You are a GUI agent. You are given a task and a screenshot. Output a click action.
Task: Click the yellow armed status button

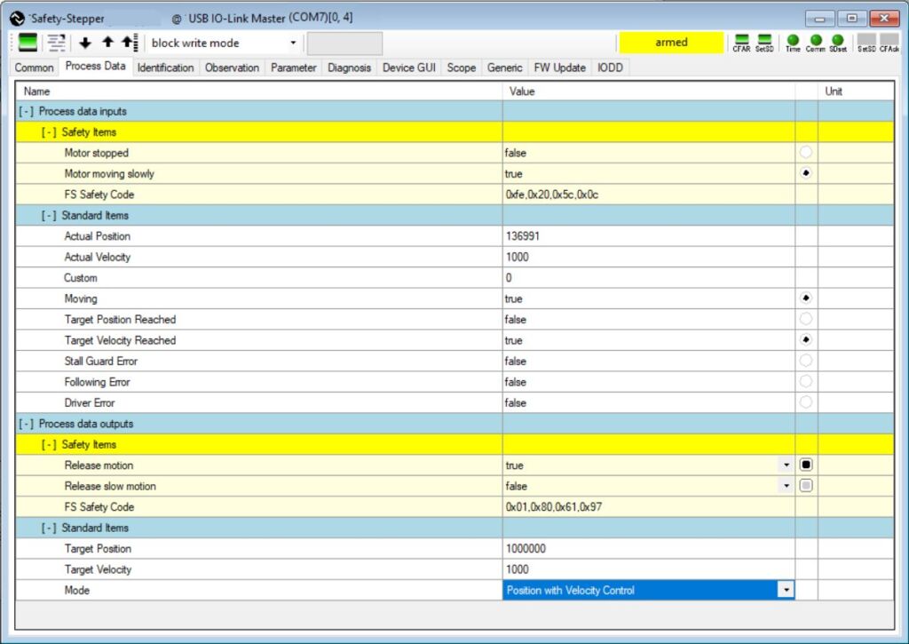click(x=671, y=43)
